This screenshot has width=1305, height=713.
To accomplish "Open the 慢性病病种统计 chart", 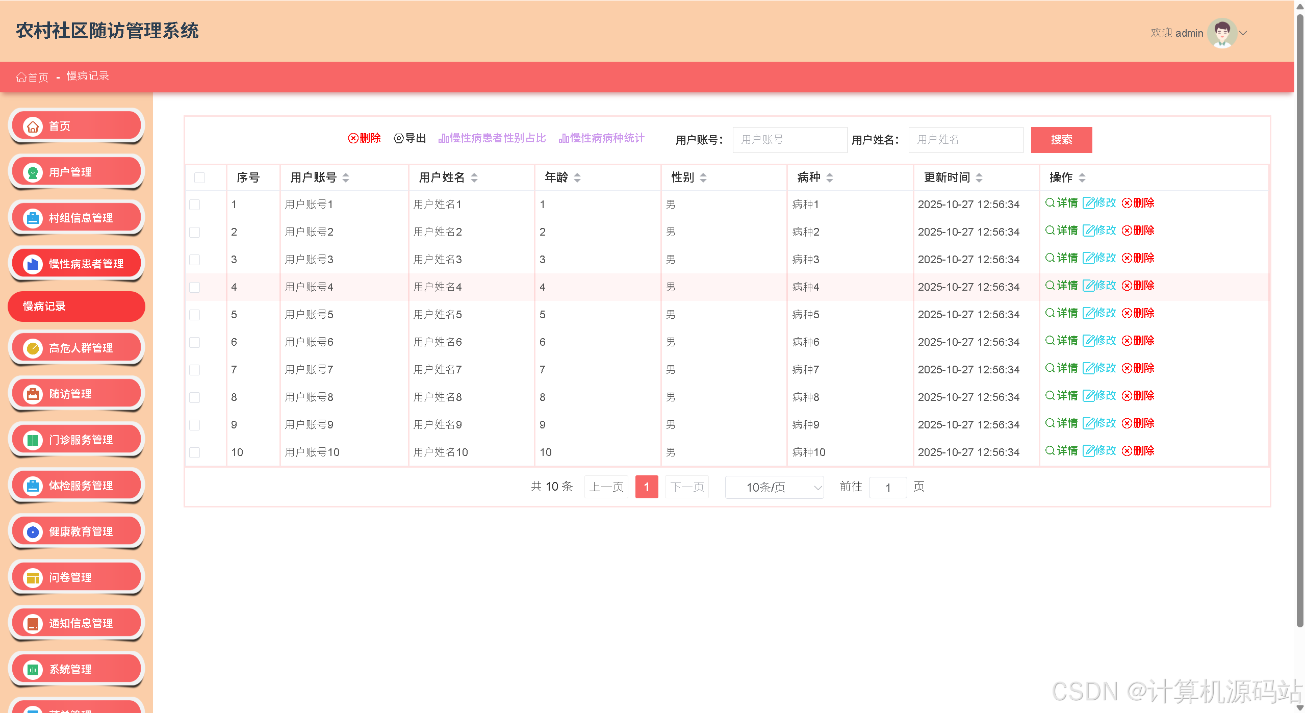I will (602, 138).
